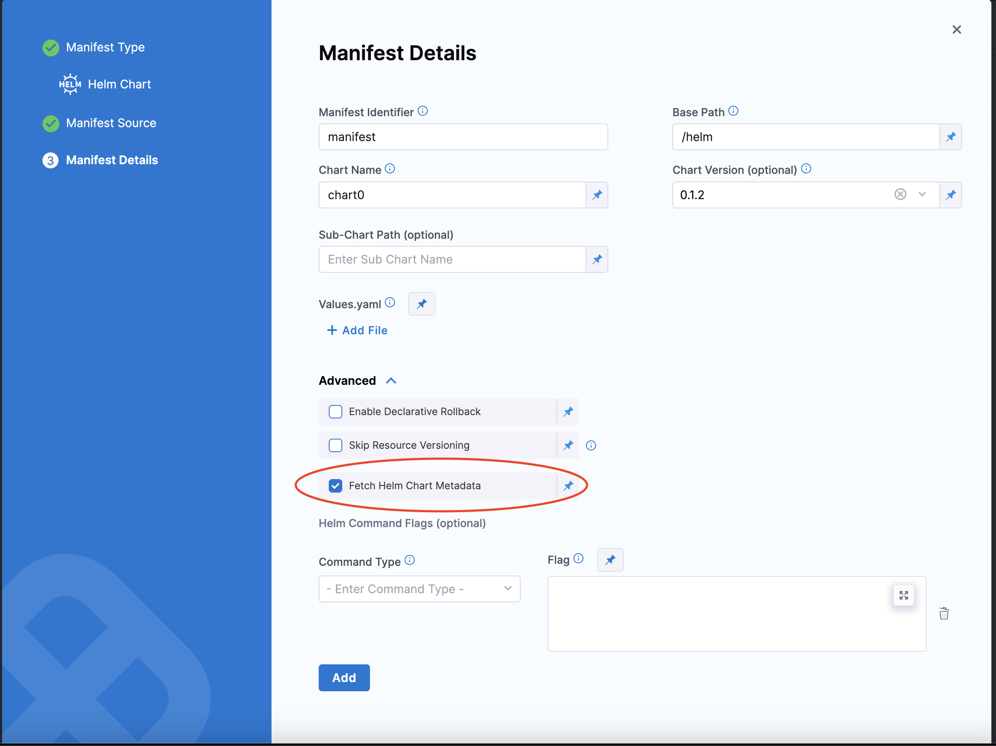
Task: Click the Add button
Action: click(x=344, y=677)
